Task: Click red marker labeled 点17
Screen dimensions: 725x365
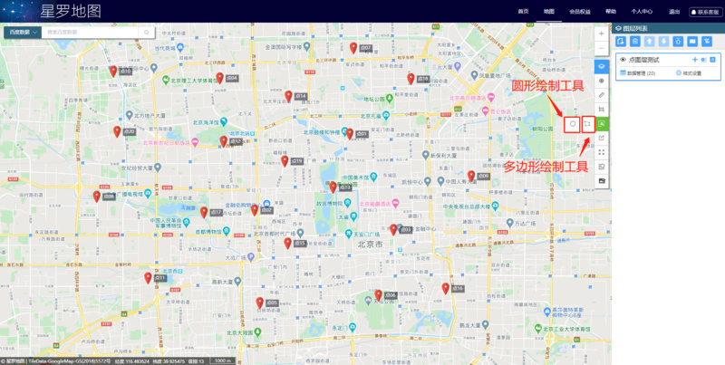Action: 204,213
